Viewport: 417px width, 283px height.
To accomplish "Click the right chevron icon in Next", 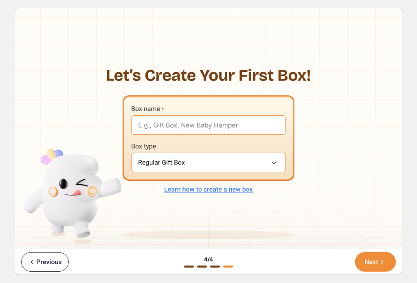I will pos(382,262).
